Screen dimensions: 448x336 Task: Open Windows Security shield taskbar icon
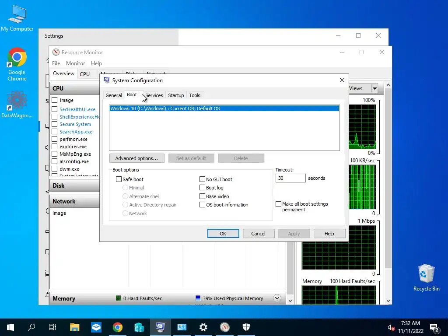246,327
